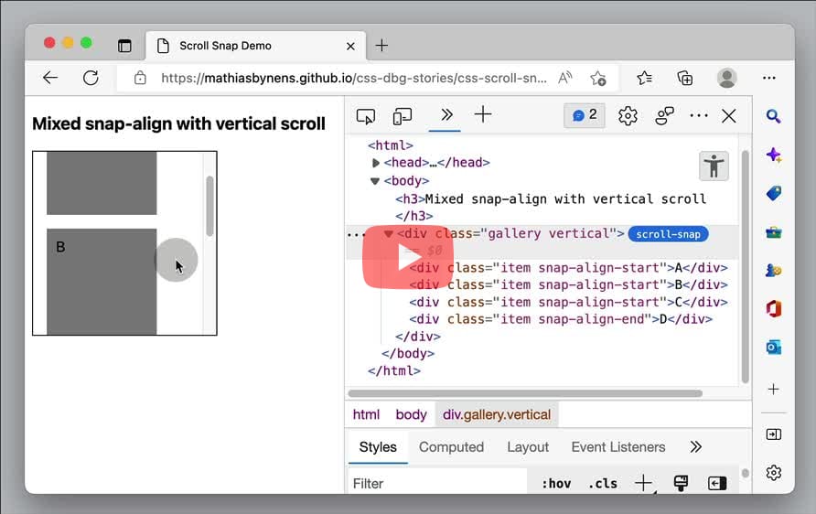Open the Outlook sidebar icon

pos(773,347)
